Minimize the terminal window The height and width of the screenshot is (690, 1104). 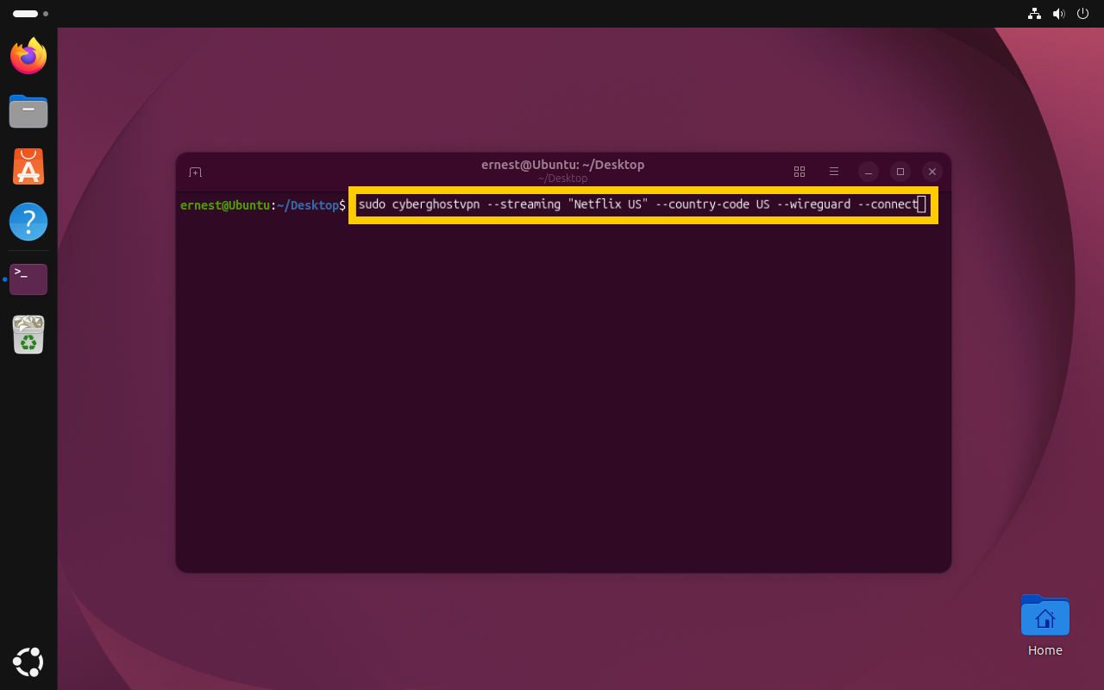click(869, 172)
